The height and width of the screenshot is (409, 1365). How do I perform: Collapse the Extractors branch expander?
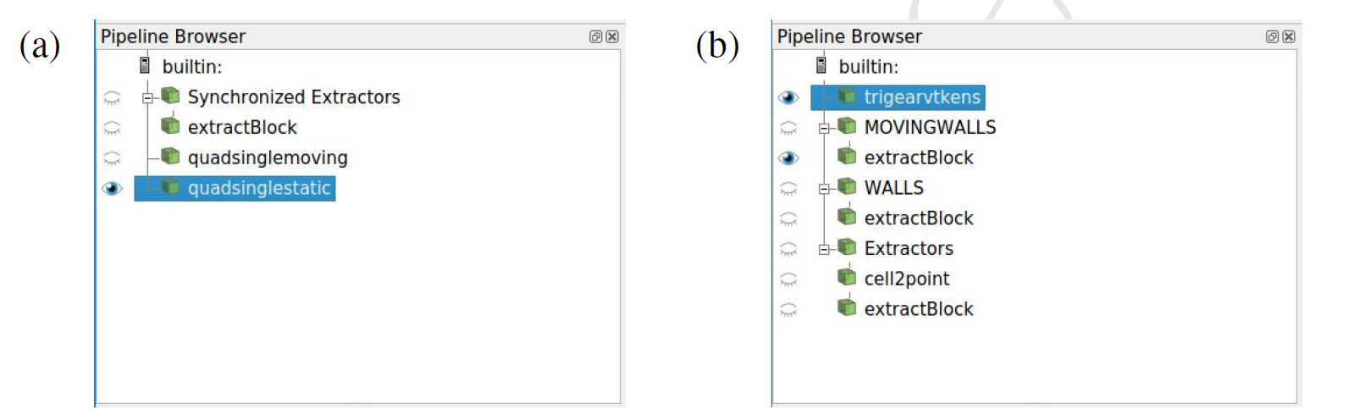point(824,250)
